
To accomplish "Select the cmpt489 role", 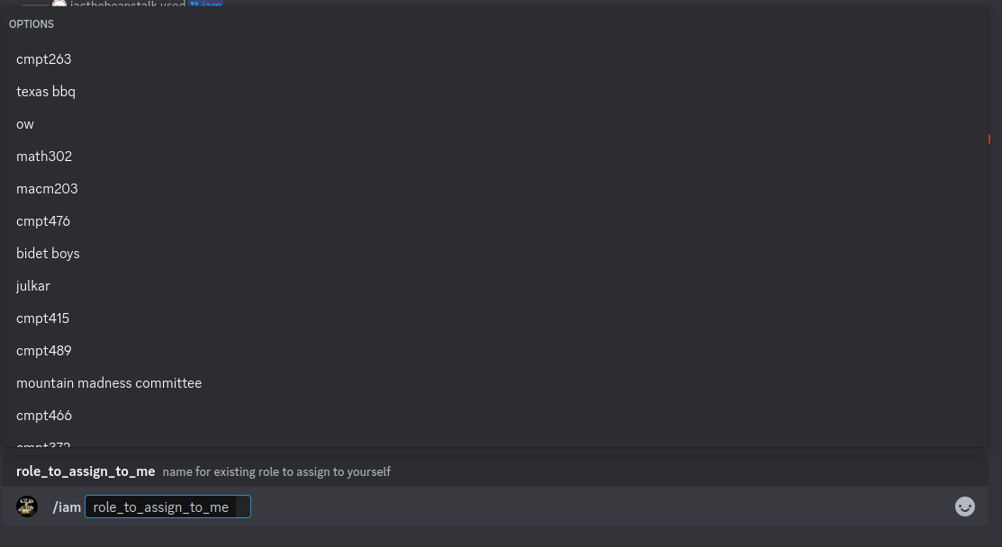I will click(x=495, y=351).
